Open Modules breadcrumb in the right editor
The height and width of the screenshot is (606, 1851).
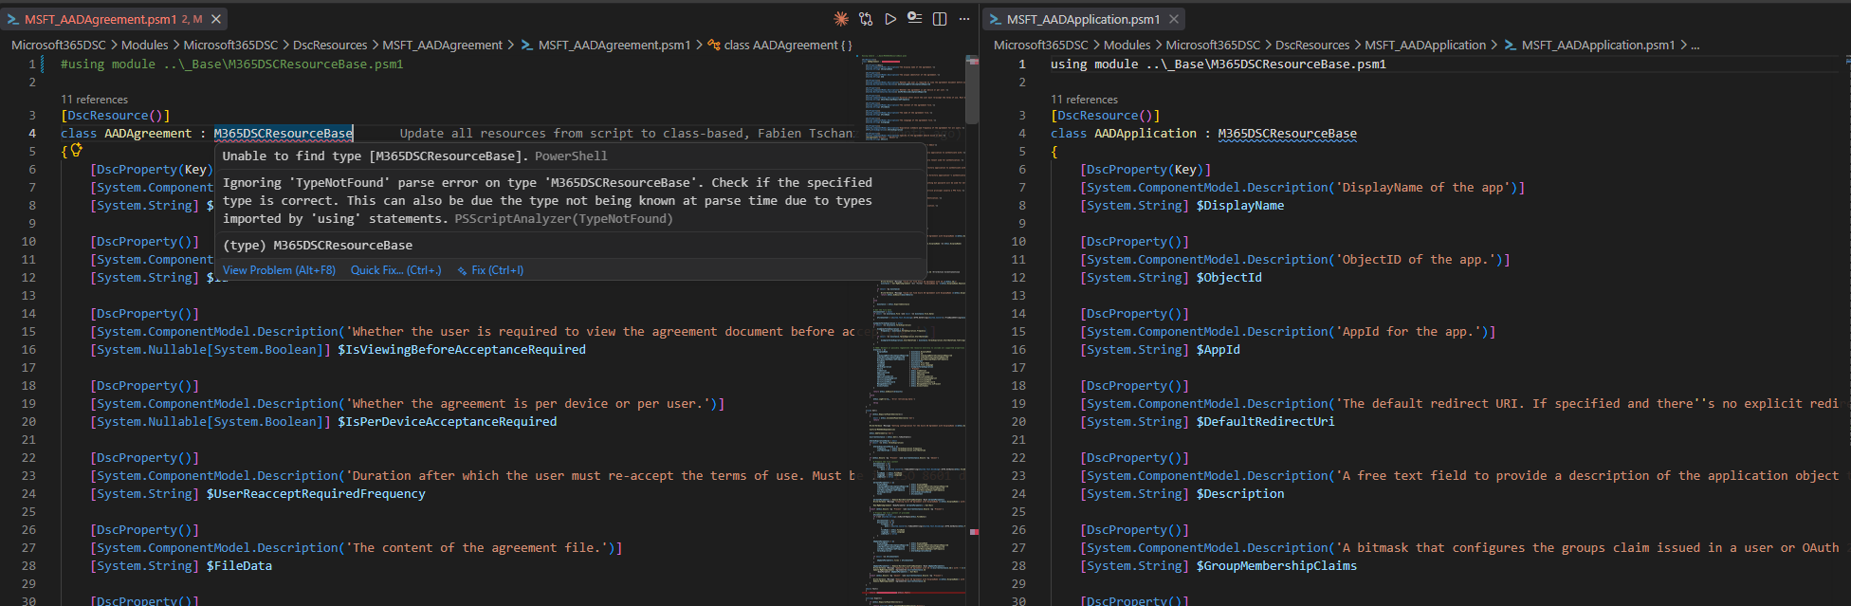1127,45
